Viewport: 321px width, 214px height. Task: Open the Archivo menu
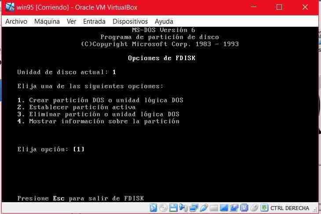pyautogui.click(x=16, y=21)
